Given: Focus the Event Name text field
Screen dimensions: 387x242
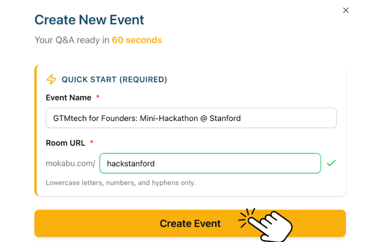Looking at the screenshot, I should coord(191,118).
